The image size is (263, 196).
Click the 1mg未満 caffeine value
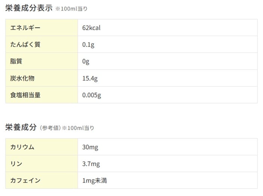[94, 181]
